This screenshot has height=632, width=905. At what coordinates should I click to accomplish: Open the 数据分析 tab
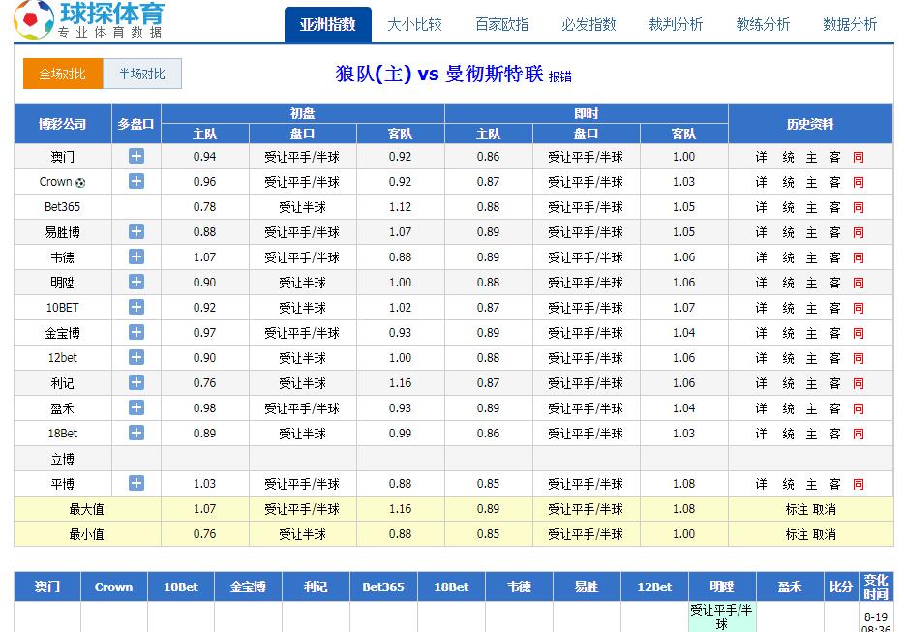point(850,24)
